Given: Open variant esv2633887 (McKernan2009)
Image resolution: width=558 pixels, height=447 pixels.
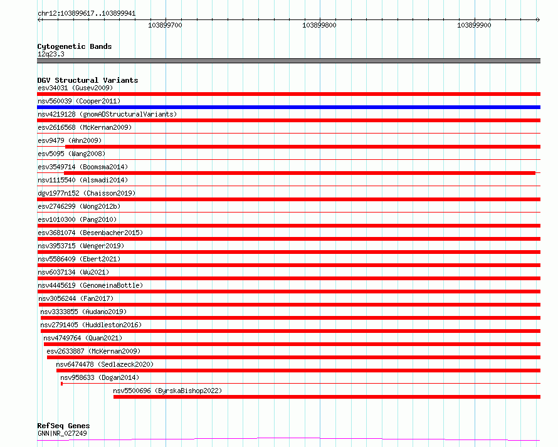Looking at the screenshot, I should coord(93,351).
